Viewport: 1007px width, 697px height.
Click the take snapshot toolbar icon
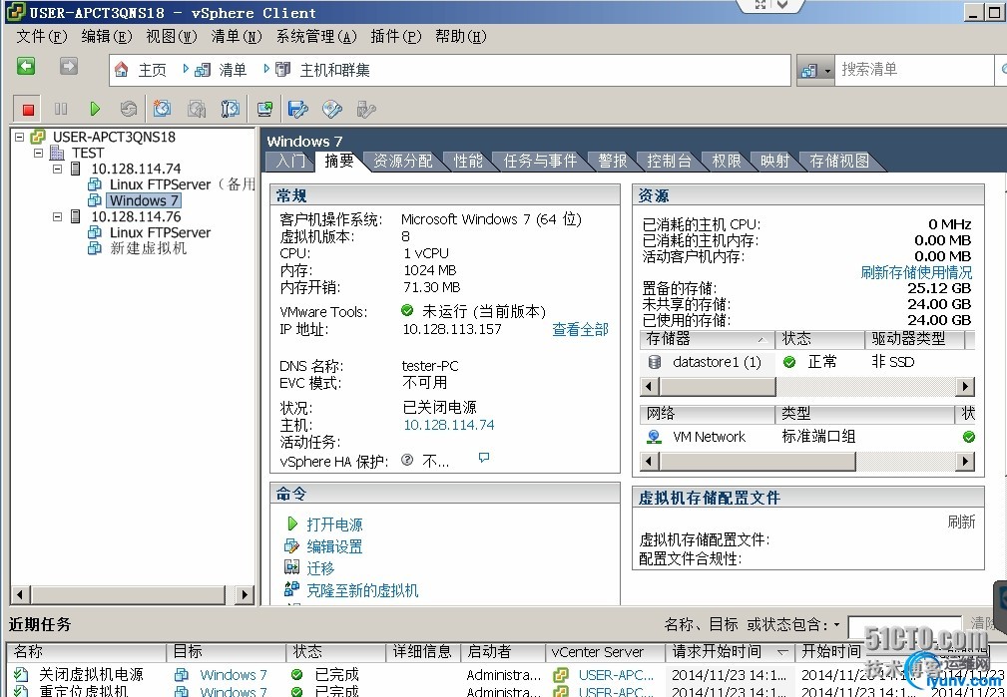[x=162, y=109]
